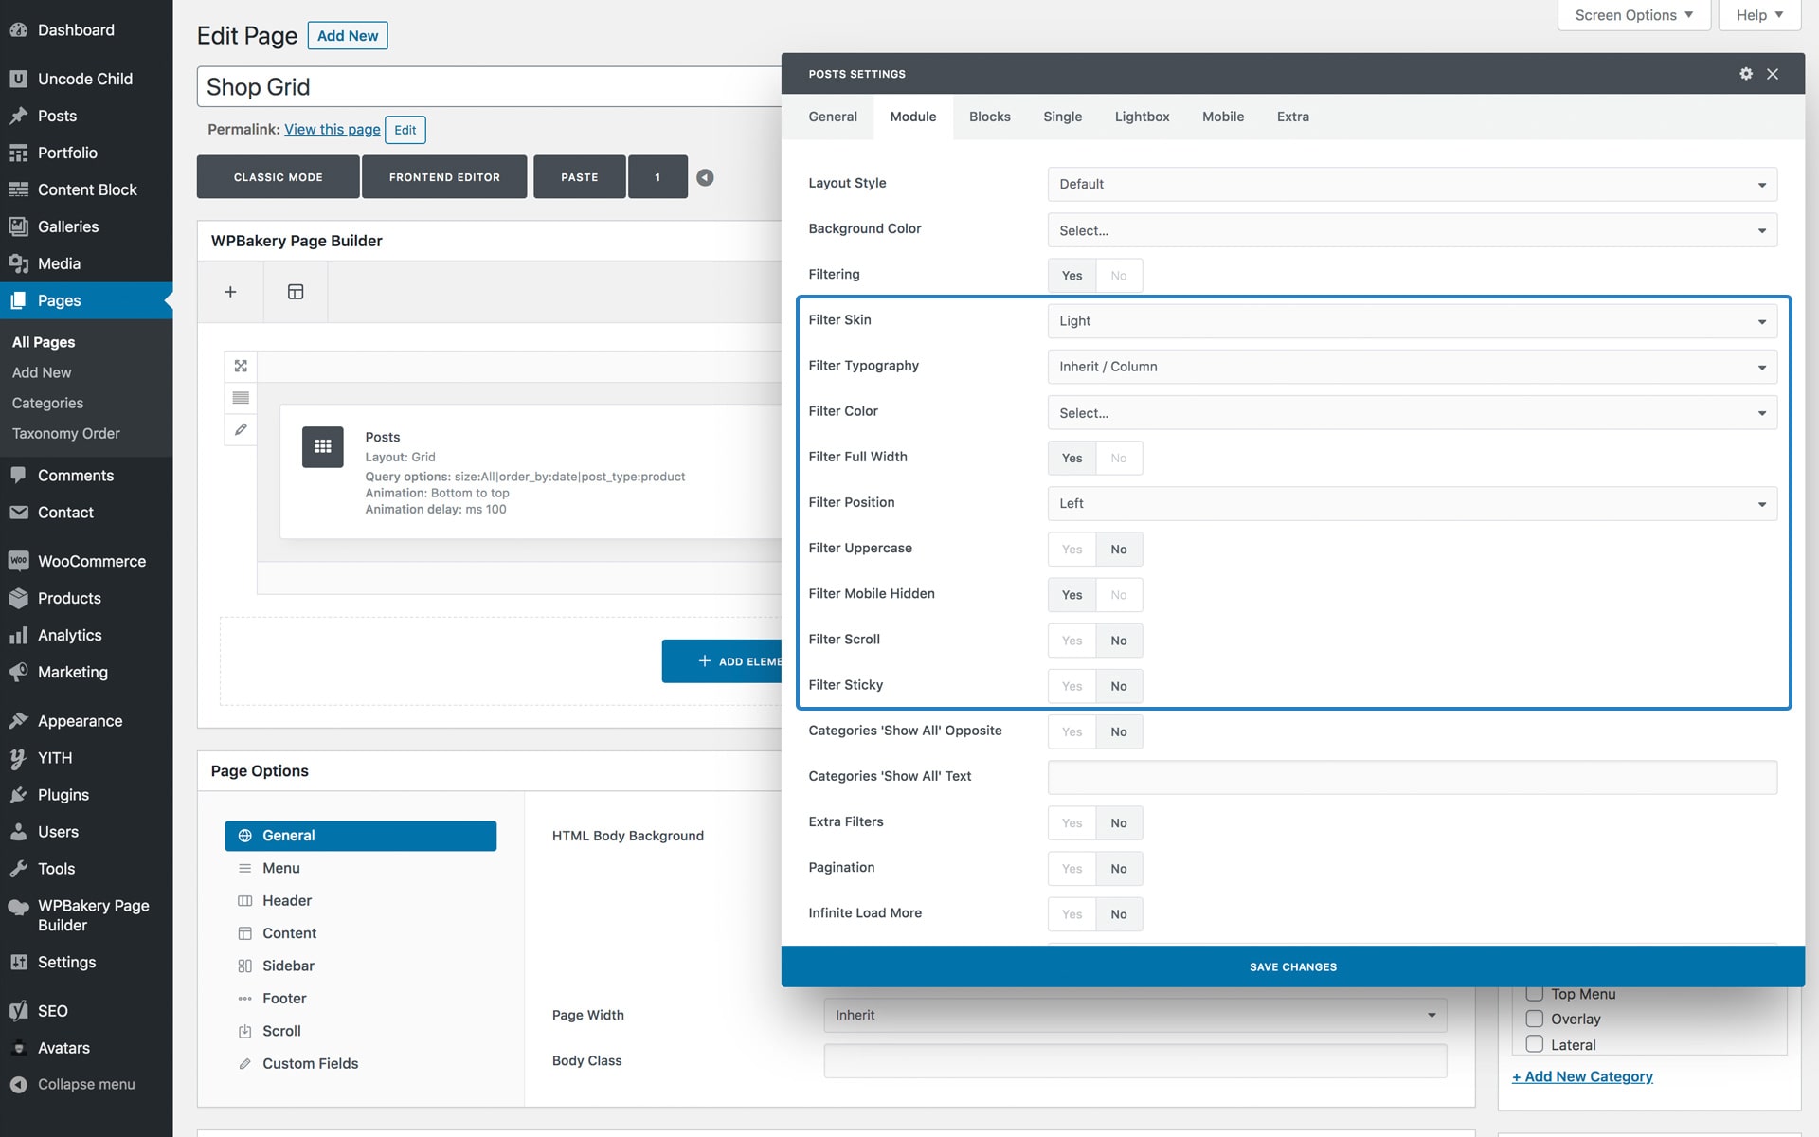
Task: Click the round arrow icon beside button 1
Action: pyautogui.click(x=705, y=177)
